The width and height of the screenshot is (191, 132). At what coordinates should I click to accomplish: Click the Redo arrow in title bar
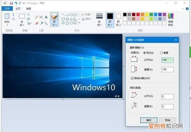coord(20,3)
